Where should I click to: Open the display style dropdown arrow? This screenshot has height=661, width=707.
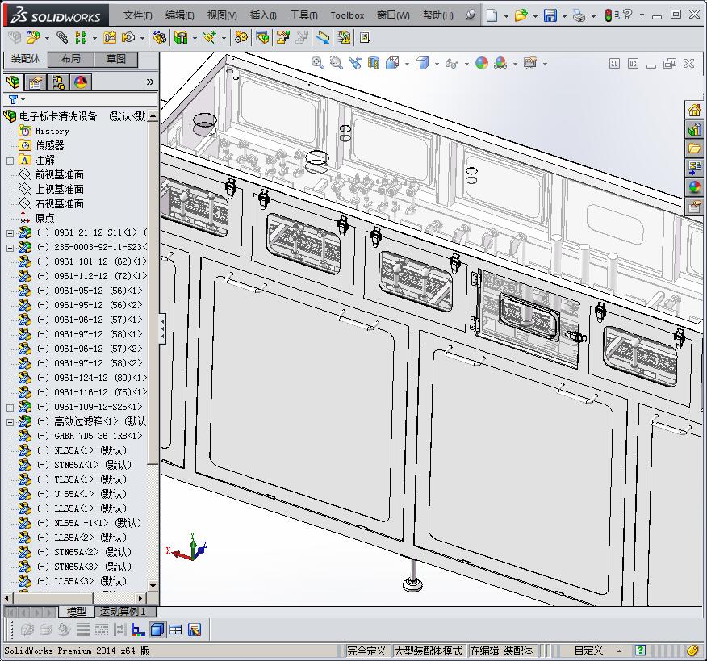436,64
